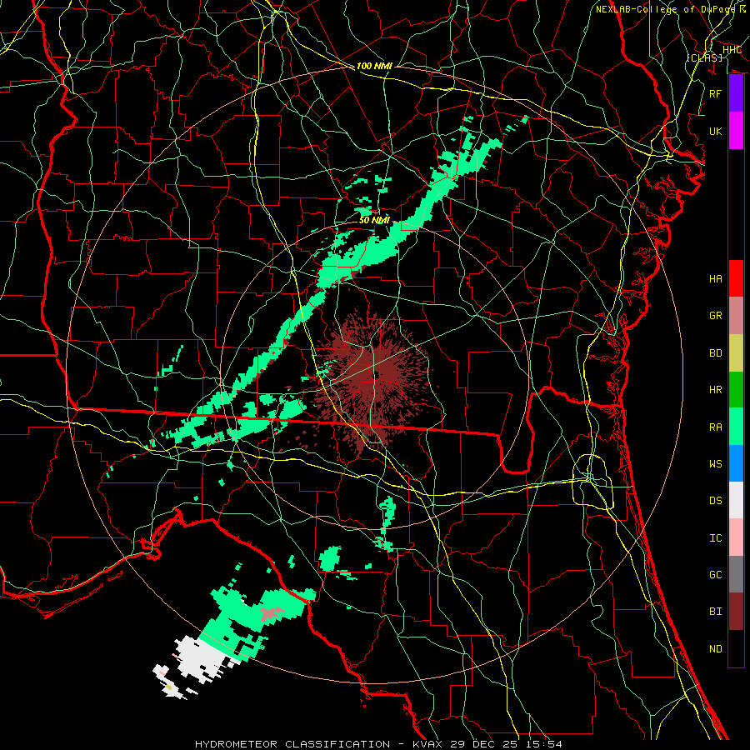750x750 pixels.
Task: Click the RF legend label
Action: tap(715, 93)
